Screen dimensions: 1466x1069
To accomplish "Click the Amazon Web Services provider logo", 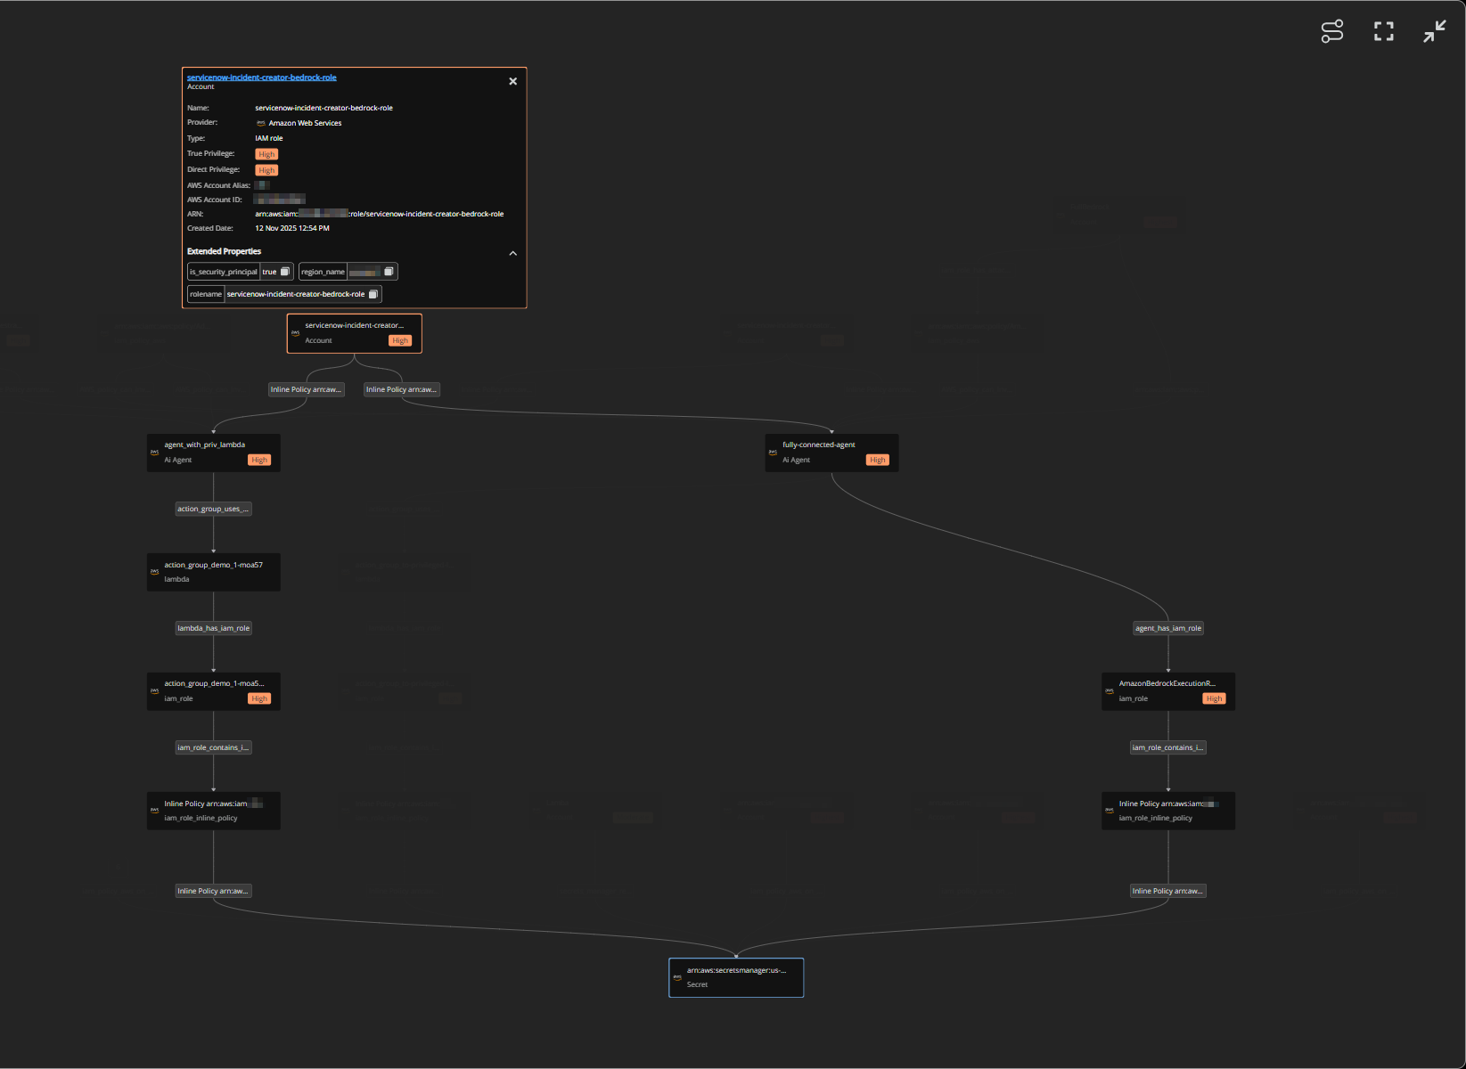I will 260,123.
